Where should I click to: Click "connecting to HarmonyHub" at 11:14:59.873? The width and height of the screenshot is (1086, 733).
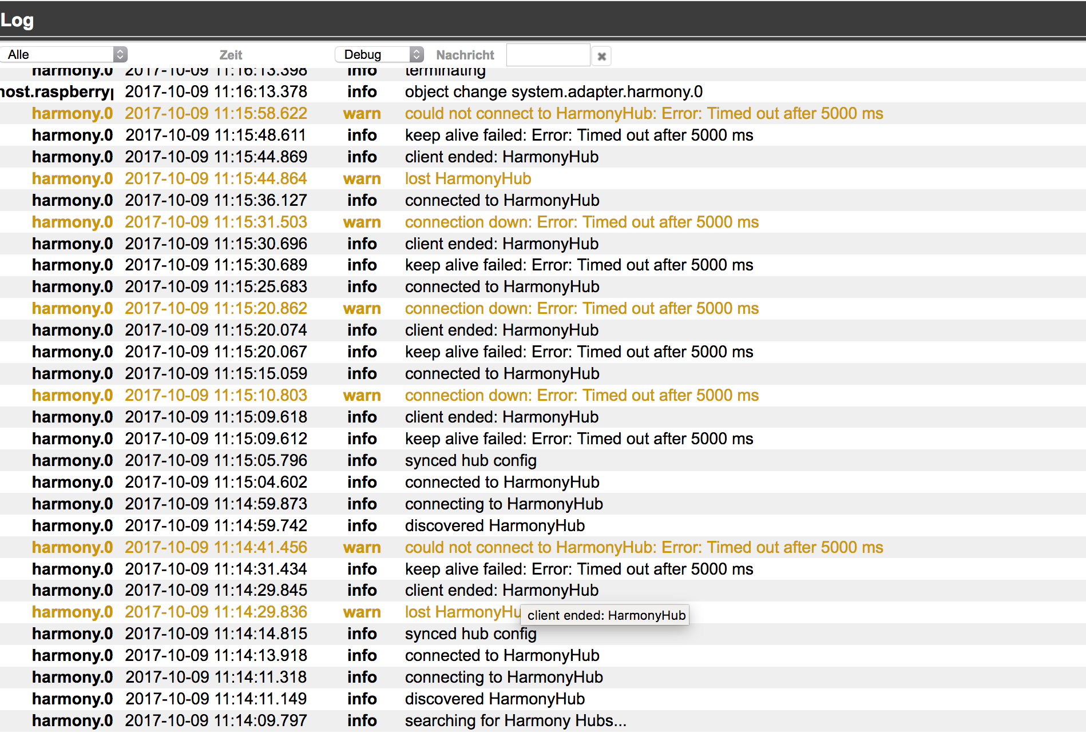click(504, 504)
